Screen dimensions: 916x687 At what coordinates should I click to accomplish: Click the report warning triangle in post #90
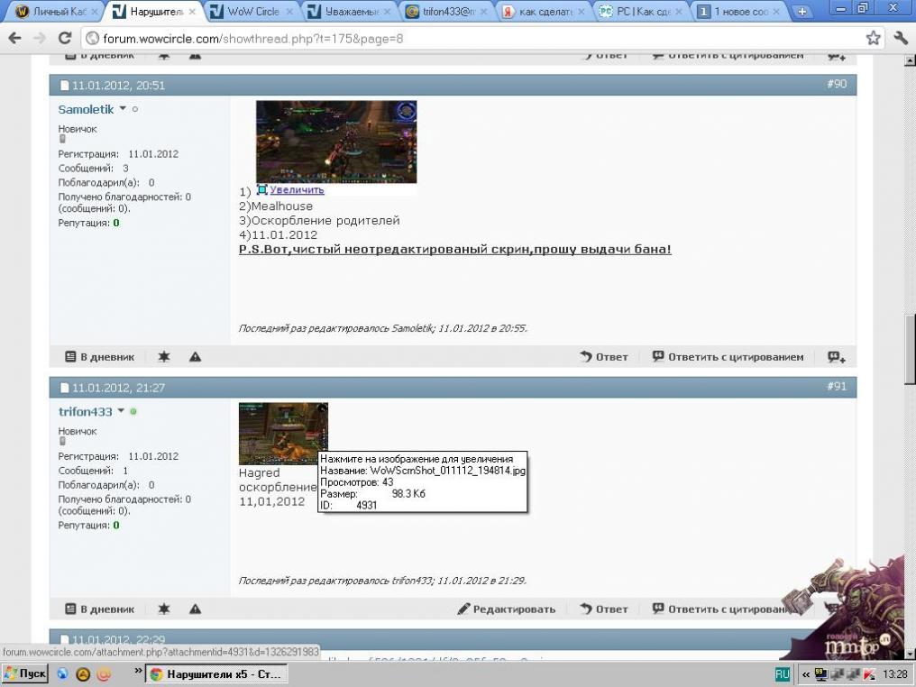[x=195, y=357]
